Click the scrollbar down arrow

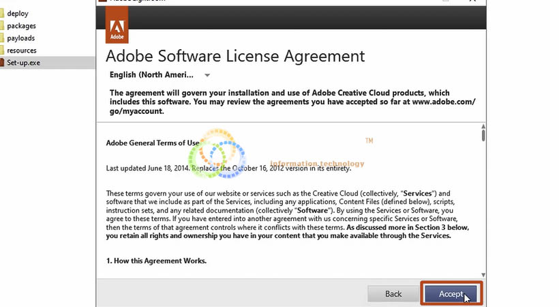point(483,275)
